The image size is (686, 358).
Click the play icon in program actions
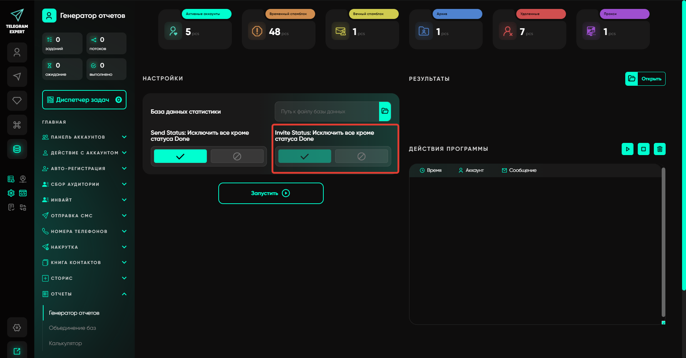pos(627,149)
